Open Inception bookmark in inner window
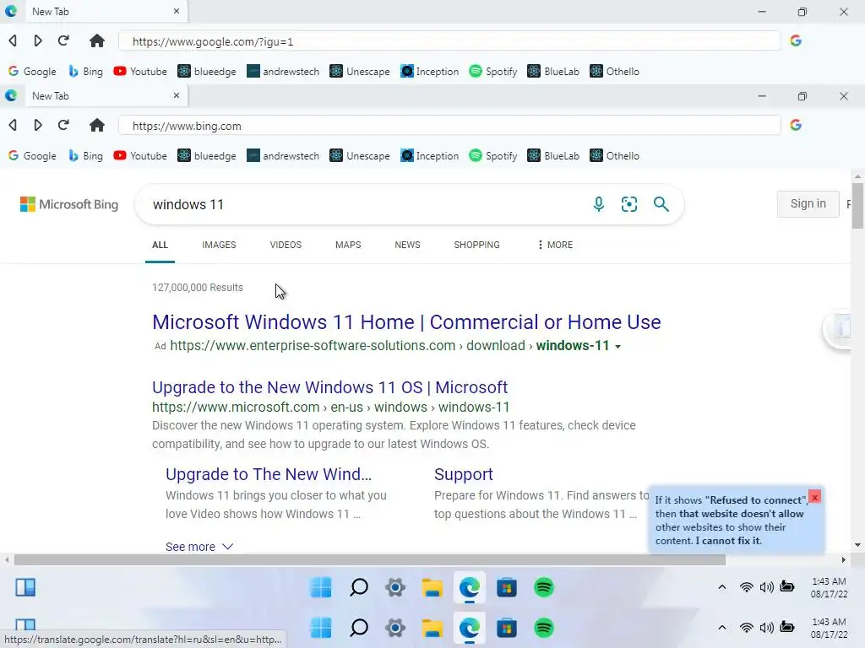 click(x=430, y=156)
